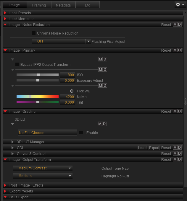
Task: Click the Pick WB crosshair icon
Action: [72, 91]
